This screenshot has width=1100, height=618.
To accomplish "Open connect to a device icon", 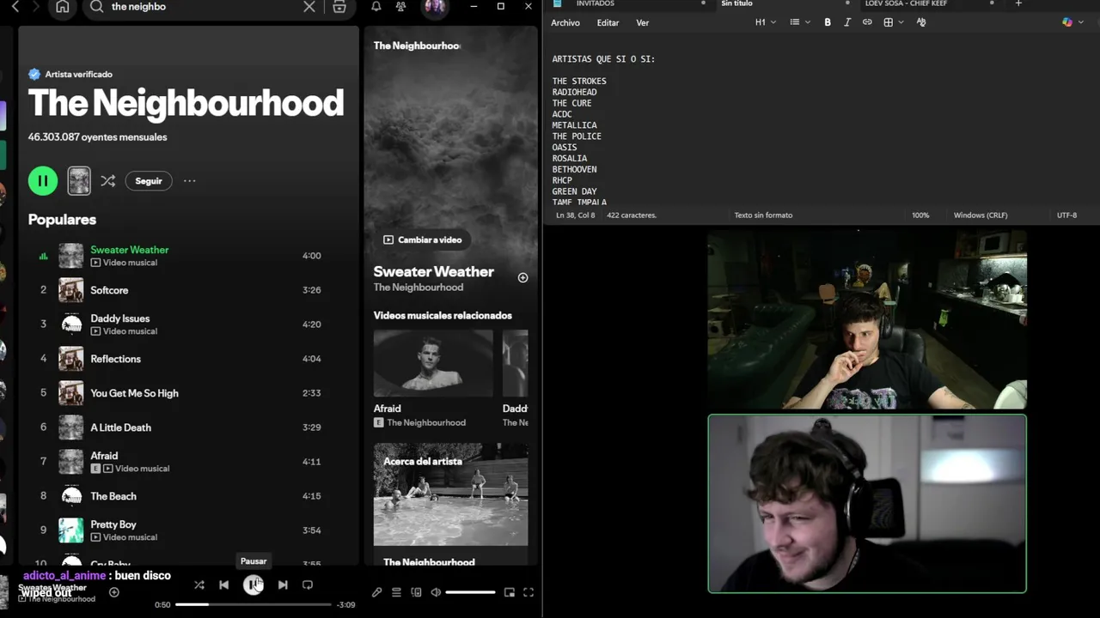I will click(x=416, y=592).
